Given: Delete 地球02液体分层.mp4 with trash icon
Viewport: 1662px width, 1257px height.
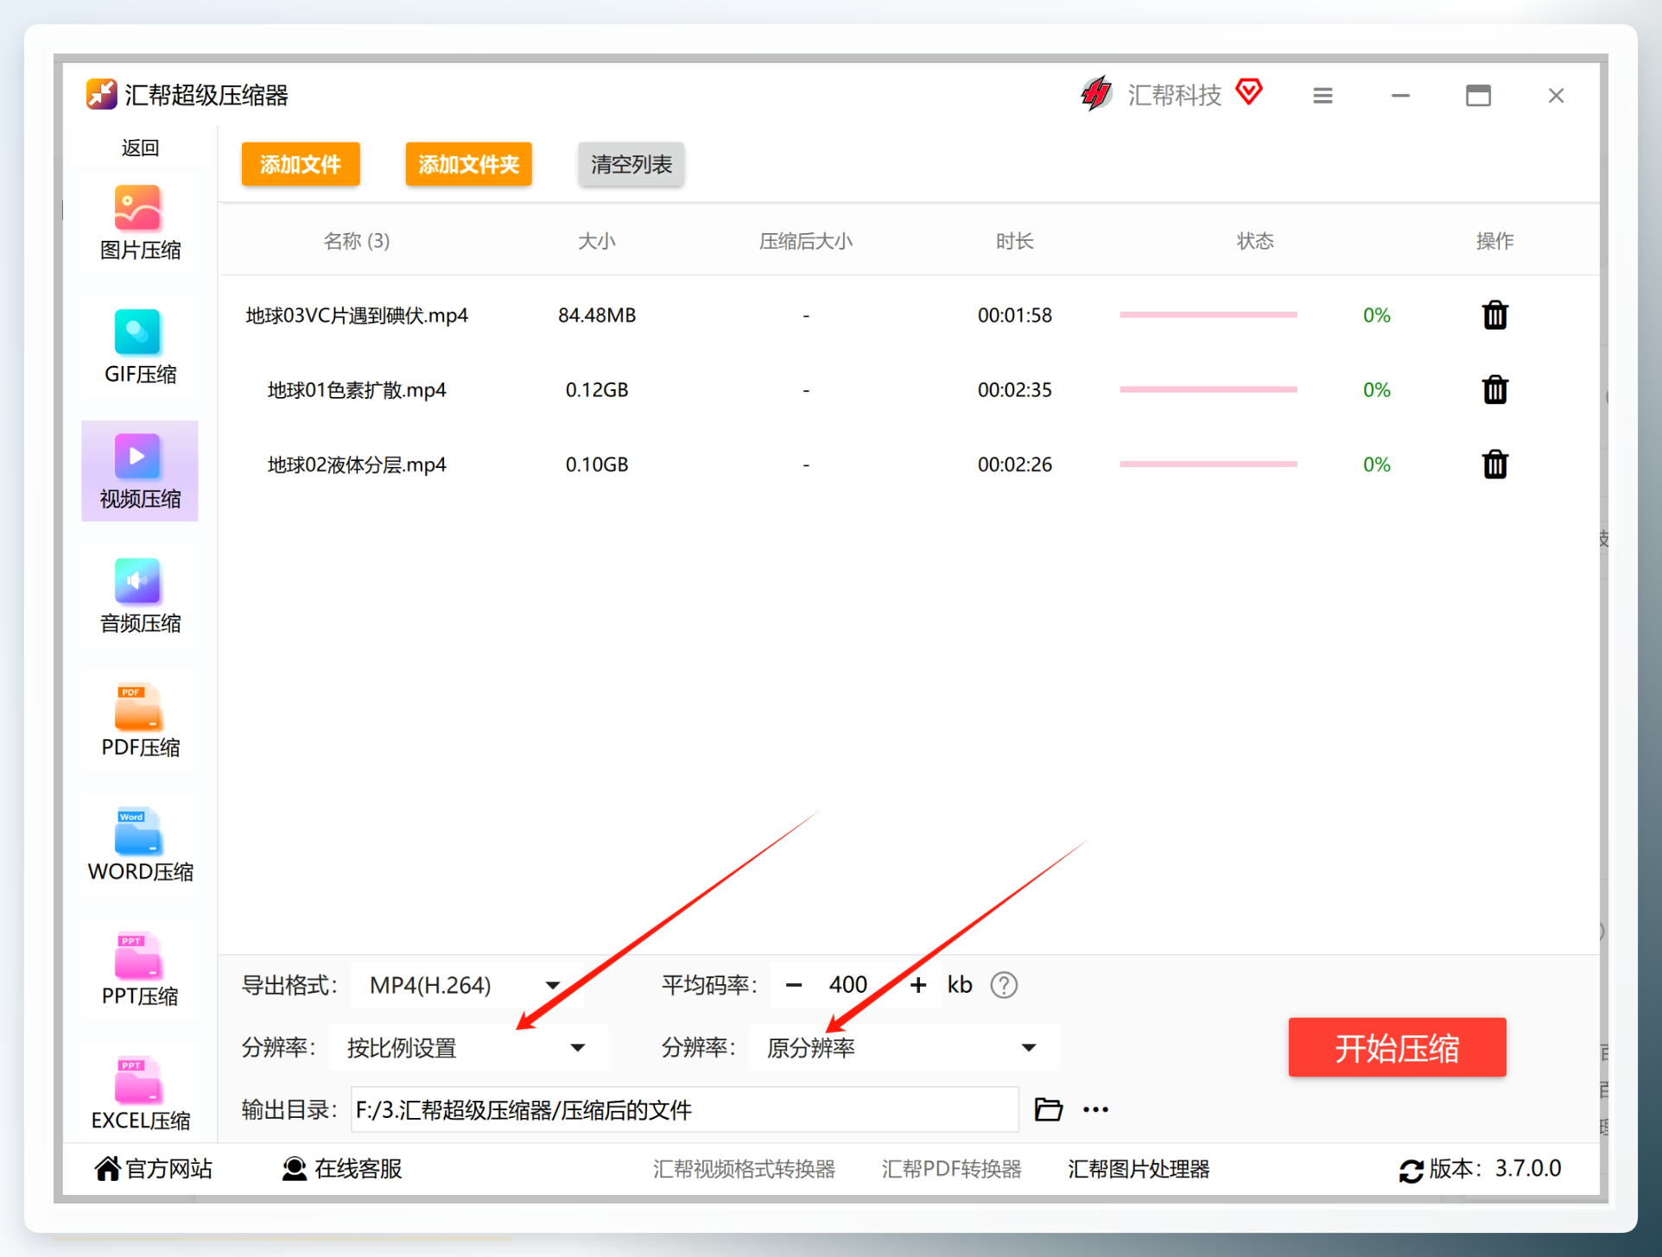Looking at the screenshot, I should pyautogui.click(x=1495, y=464).
